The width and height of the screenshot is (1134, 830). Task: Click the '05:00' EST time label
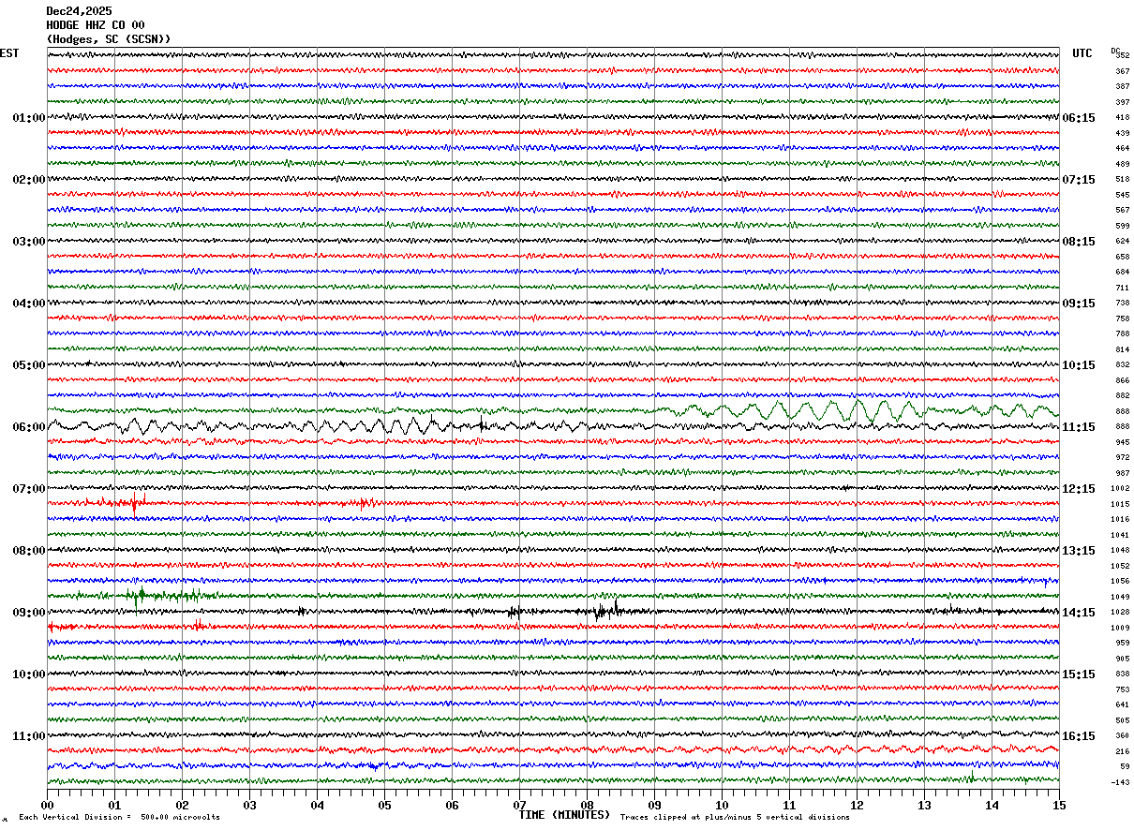click(28, 365)
